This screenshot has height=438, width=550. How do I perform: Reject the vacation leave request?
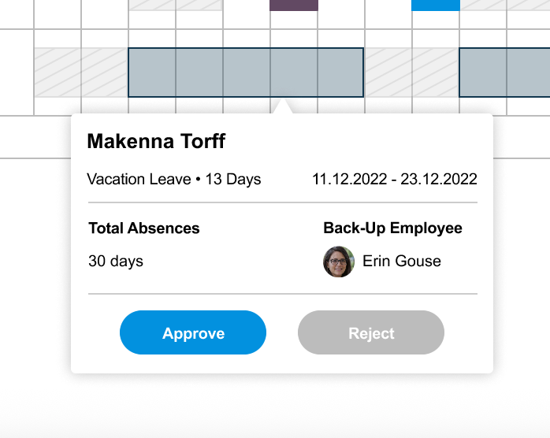point(371,332)
